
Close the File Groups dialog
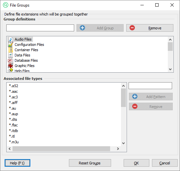click(x=172, y=5)
